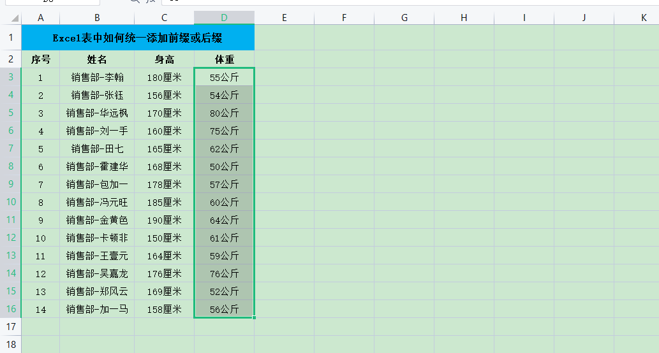
Task: Click the 80公斤 weight cell
Action: [x=224, y=113]
